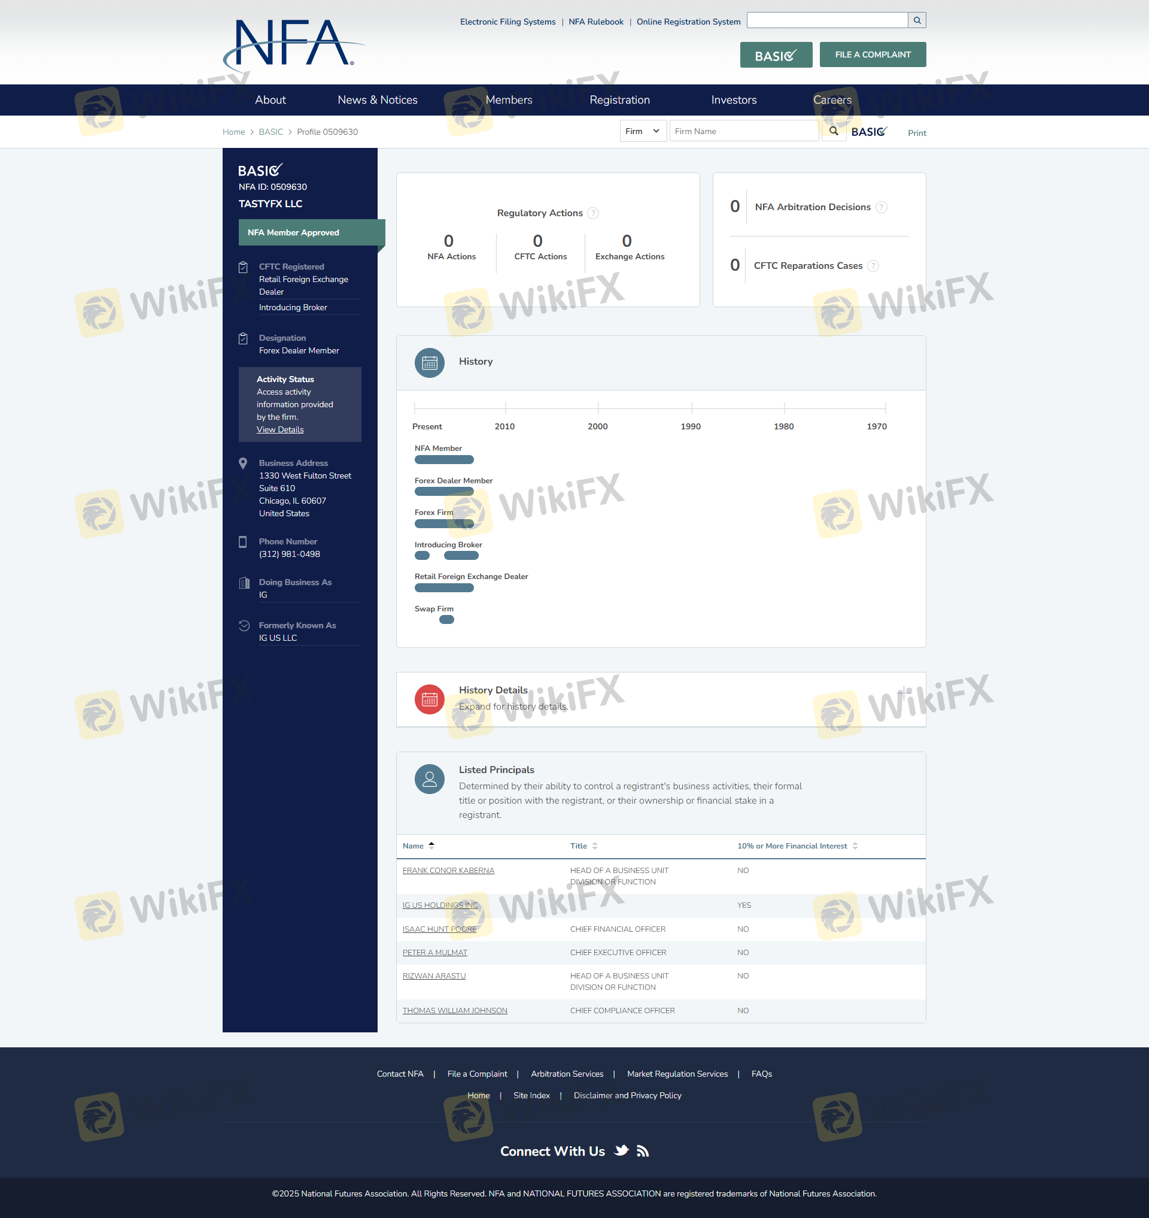Viewport: 1149px width, 1218px height.
Task: Expand the History Details section
Action: [904, 693]
